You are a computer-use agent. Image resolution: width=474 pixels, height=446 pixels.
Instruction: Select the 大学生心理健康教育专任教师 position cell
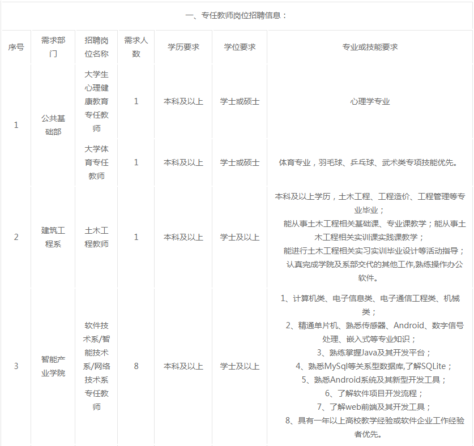(x=96, y=101)
